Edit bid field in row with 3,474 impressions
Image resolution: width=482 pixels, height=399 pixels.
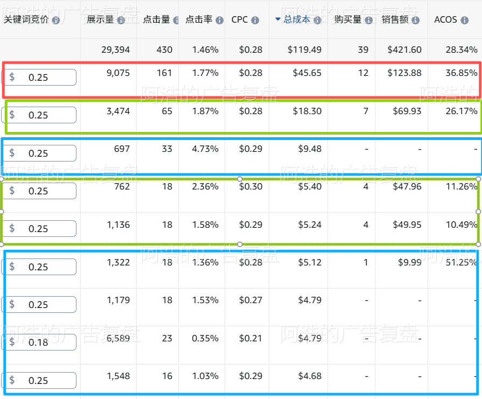click(x=39, y=115)
